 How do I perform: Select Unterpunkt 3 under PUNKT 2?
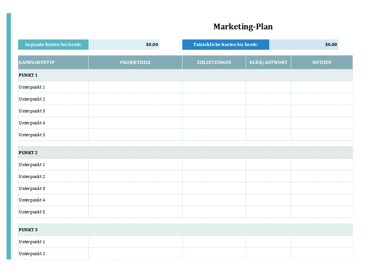[53, 188]
